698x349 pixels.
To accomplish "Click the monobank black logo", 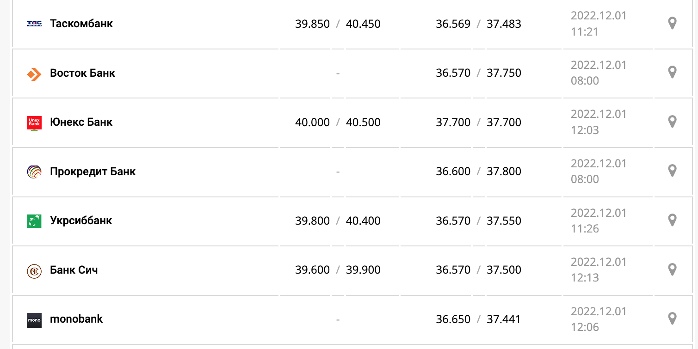I will 34,320.
